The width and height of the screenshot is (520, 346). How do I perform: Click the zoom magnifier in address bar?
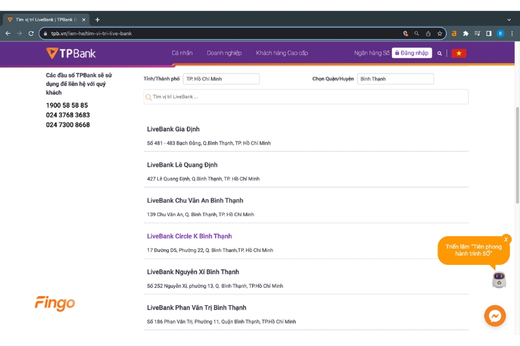417,34
